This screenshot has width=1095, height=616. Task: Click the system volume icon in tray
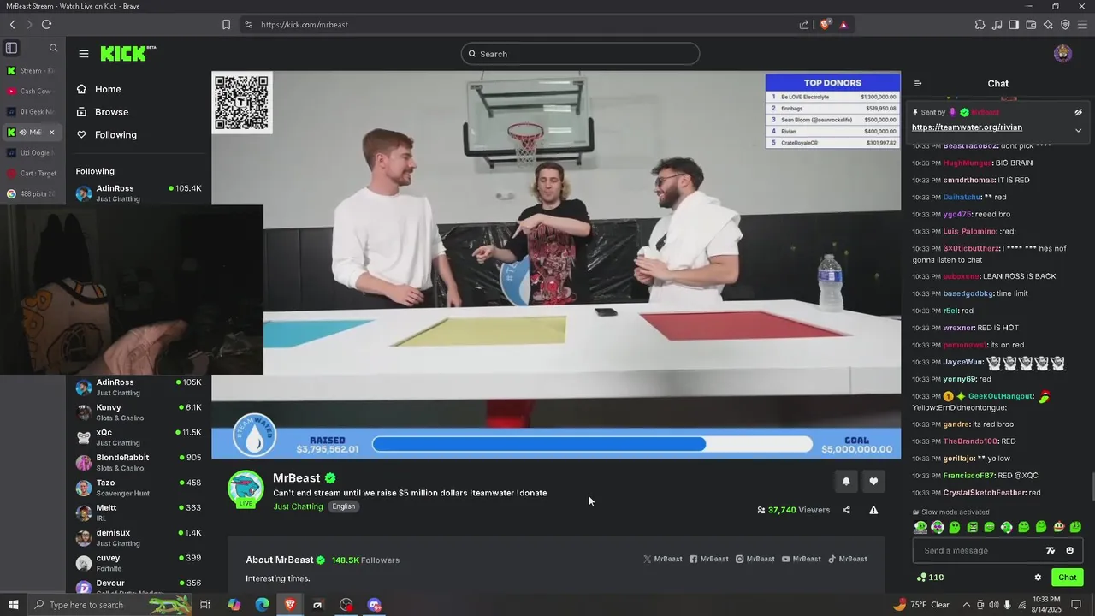click(x=993, y=605)
